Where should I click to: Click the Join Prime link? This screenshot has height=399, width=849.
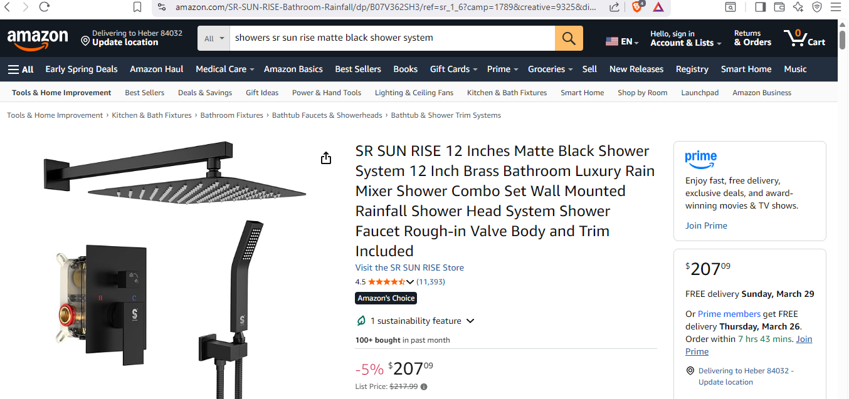pos(706,225)
